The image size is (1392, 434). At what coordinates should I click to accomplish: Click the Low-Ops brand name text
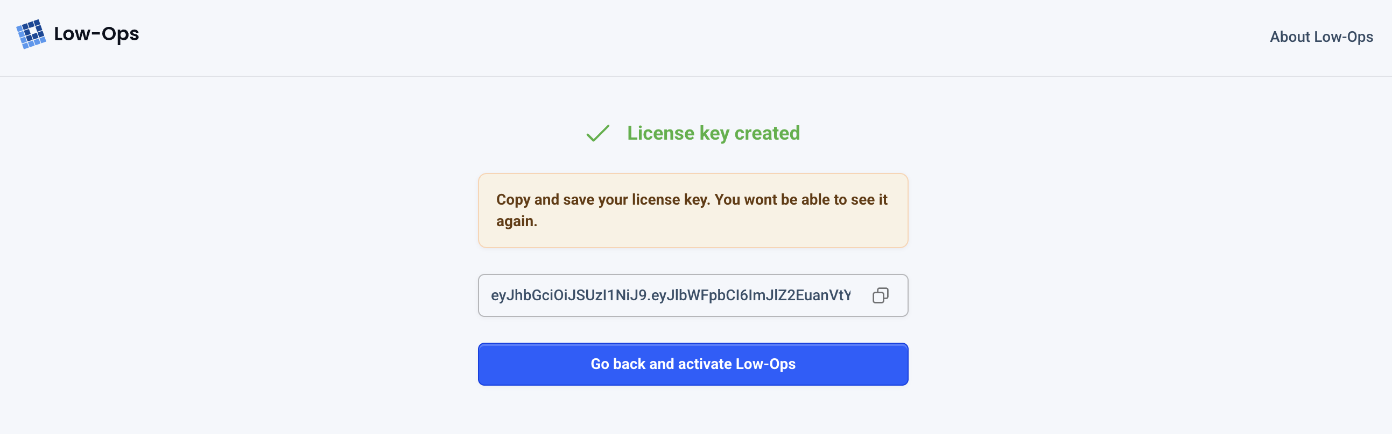96,34
